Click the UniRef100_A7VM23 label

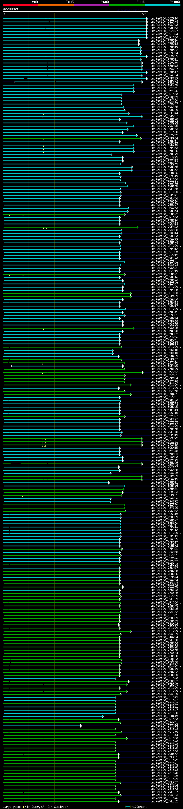pos(164,160)
